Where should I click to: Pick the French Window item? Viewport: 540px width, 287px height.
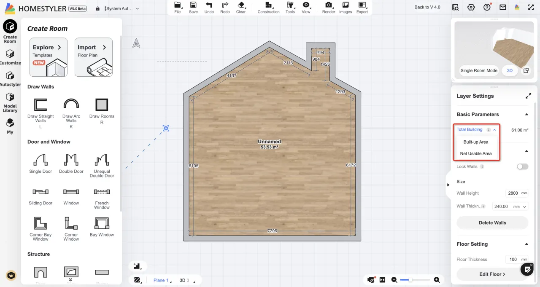click(102, 198)
